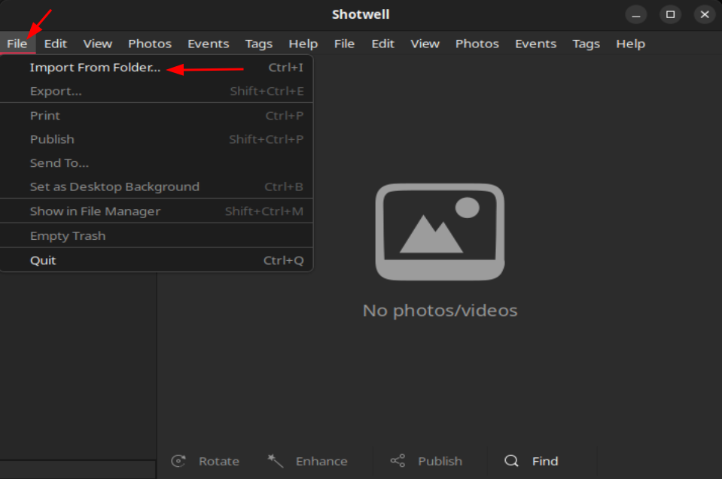Image resolution: width=722 pixels, height=479 pixels.
Task: Open the Photos menu left of first Events
Action: 150,44
